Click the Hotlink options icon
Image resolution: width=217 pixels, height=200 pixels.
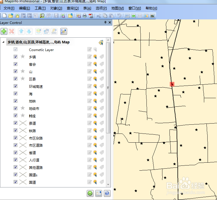click(x=54, y=31)
